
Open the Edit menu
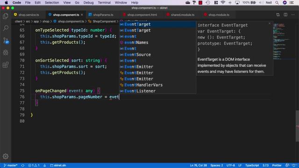[37, 3]
